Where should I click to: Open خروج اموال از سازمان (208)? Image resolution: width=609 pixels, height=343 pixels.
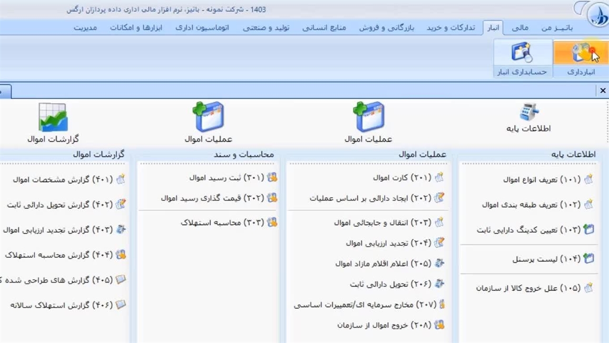pos(384,325)
